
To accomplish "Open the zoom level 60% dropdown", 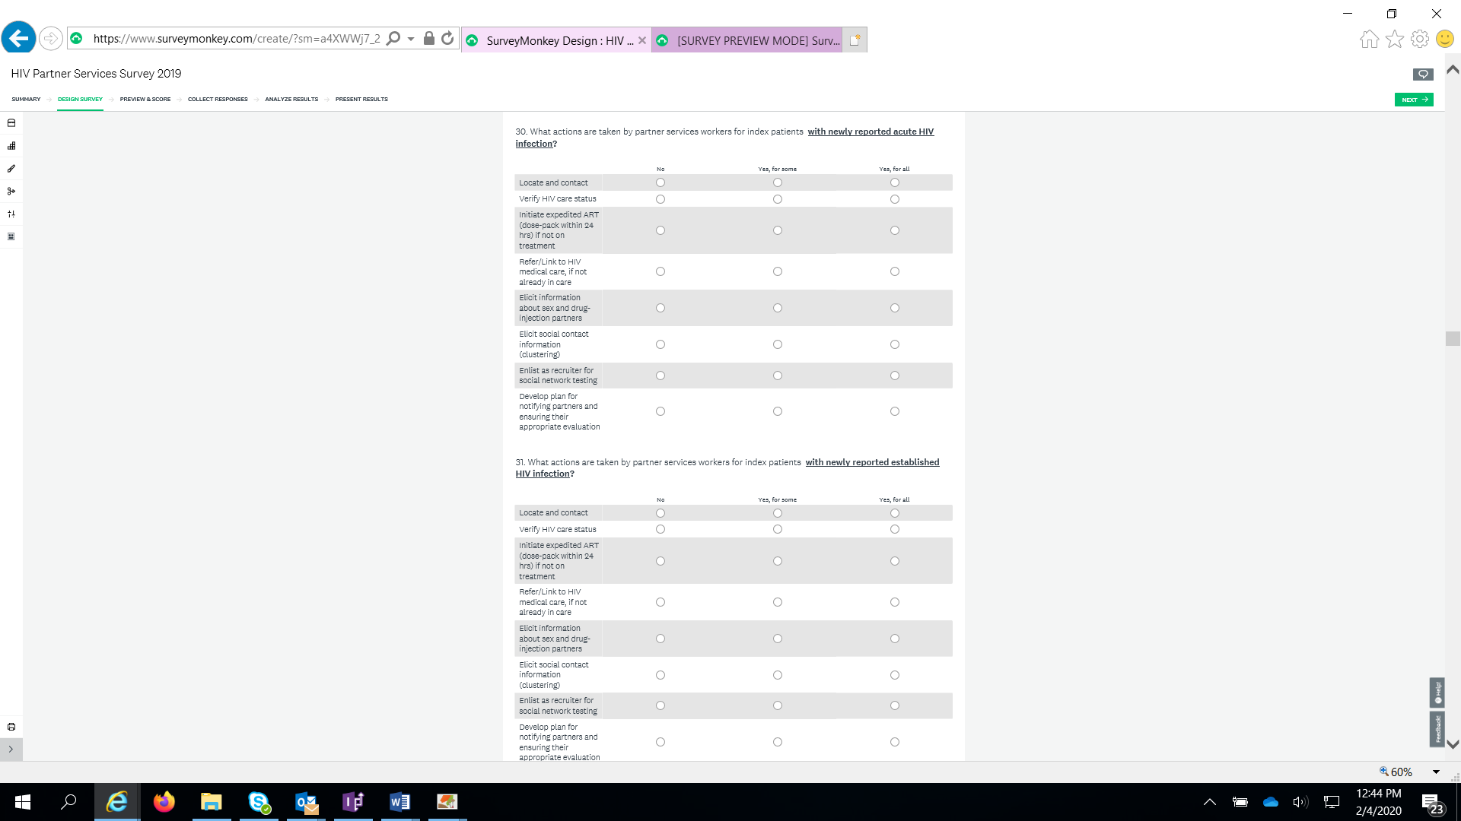I will click(1436, 772).
